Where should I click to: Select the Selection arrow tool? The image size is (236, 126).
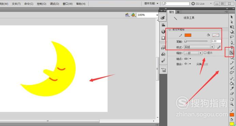point(232,17)
